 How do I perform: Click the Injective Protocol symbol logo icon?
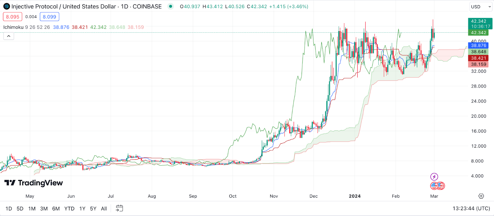click(x=6, y=6)
